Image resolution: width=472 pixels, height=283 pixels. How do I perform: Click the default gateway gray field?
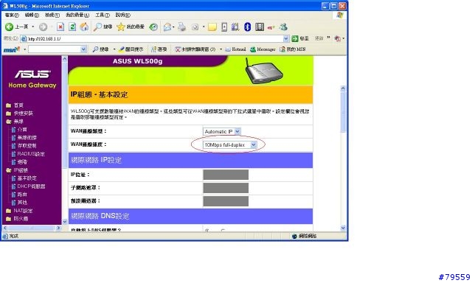pos(226,201)
